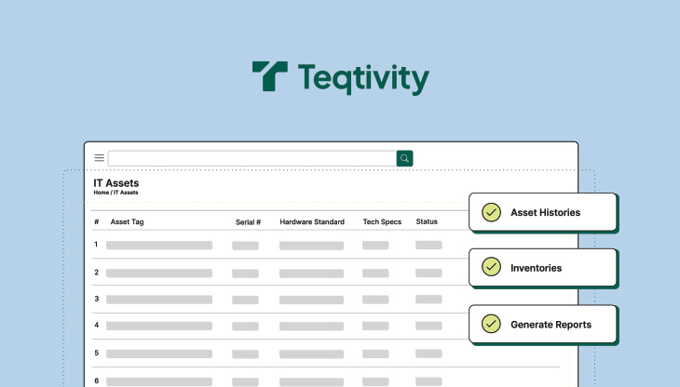Screen dimensions: 680x387
Task: Focus the search input field
Action: click(252, 158)
